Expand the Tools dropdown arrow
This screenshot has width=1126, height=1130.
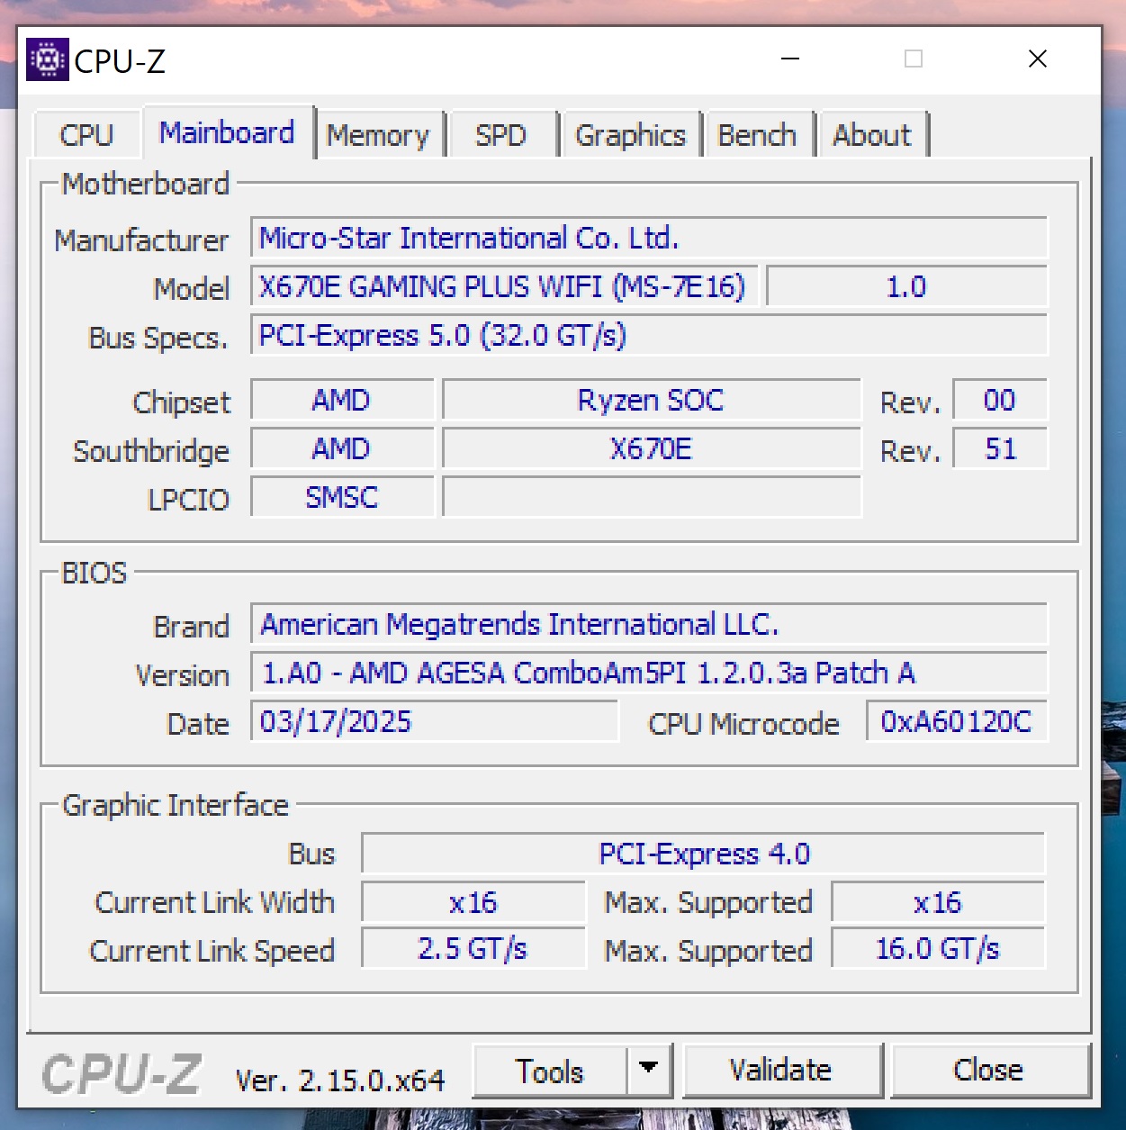[x=648, y=1071]
